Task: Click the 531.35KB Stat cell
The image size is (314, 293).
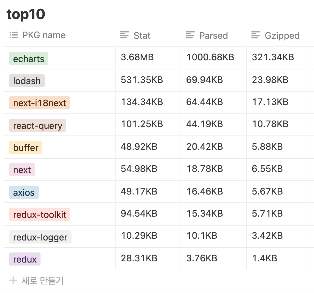Action: click(x=148, y=81)
